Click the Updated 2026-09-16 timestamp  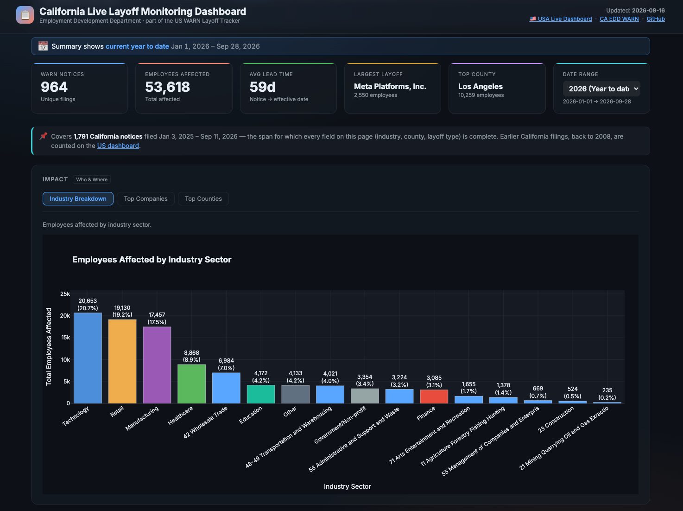(635, 10)
